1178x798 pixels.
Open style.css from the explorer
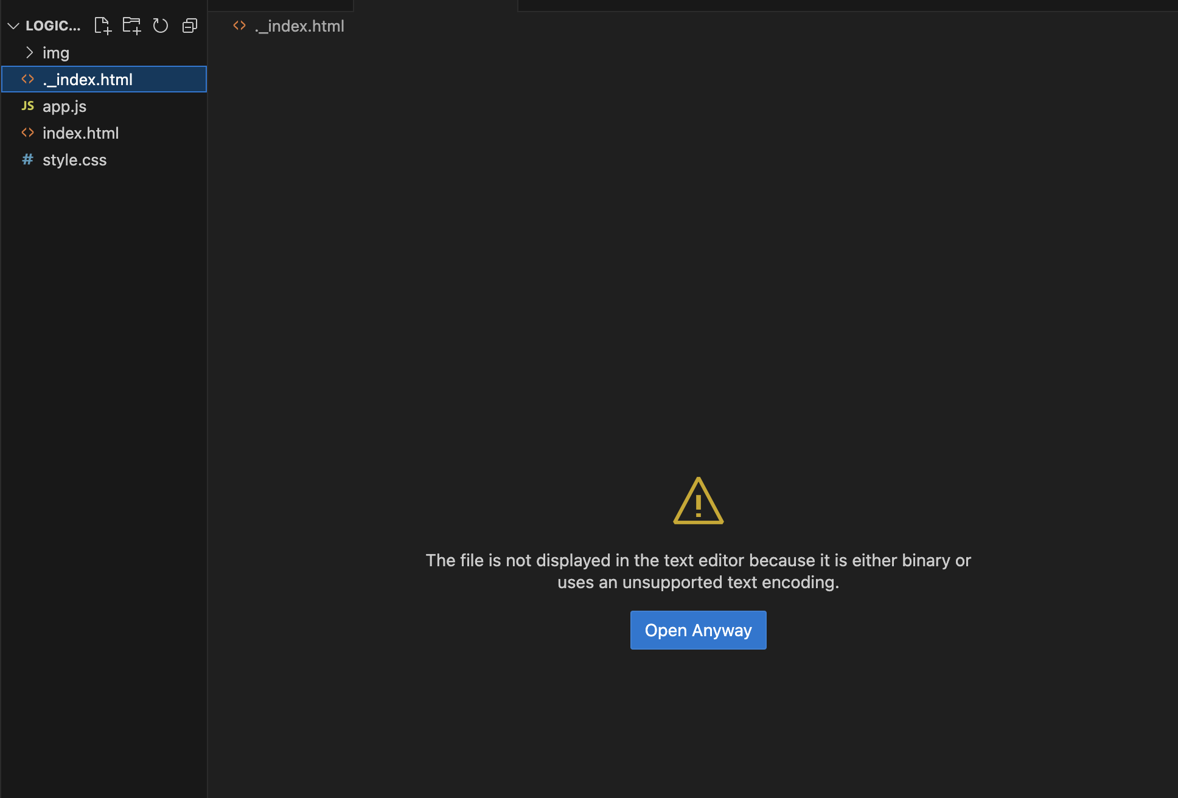pos(103,160)
